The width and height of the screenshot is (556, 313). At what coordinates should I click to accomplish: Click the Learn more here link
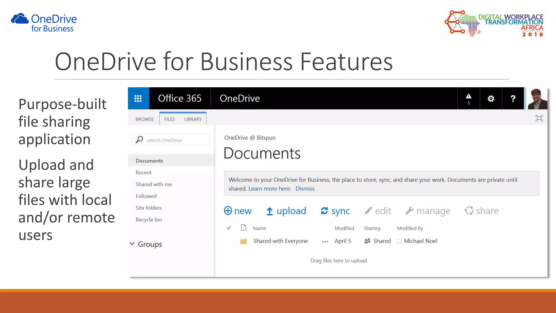(x=270, y=189)
